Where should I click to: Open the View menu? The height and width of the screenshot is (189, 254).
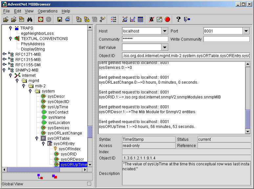coord(29,11)
